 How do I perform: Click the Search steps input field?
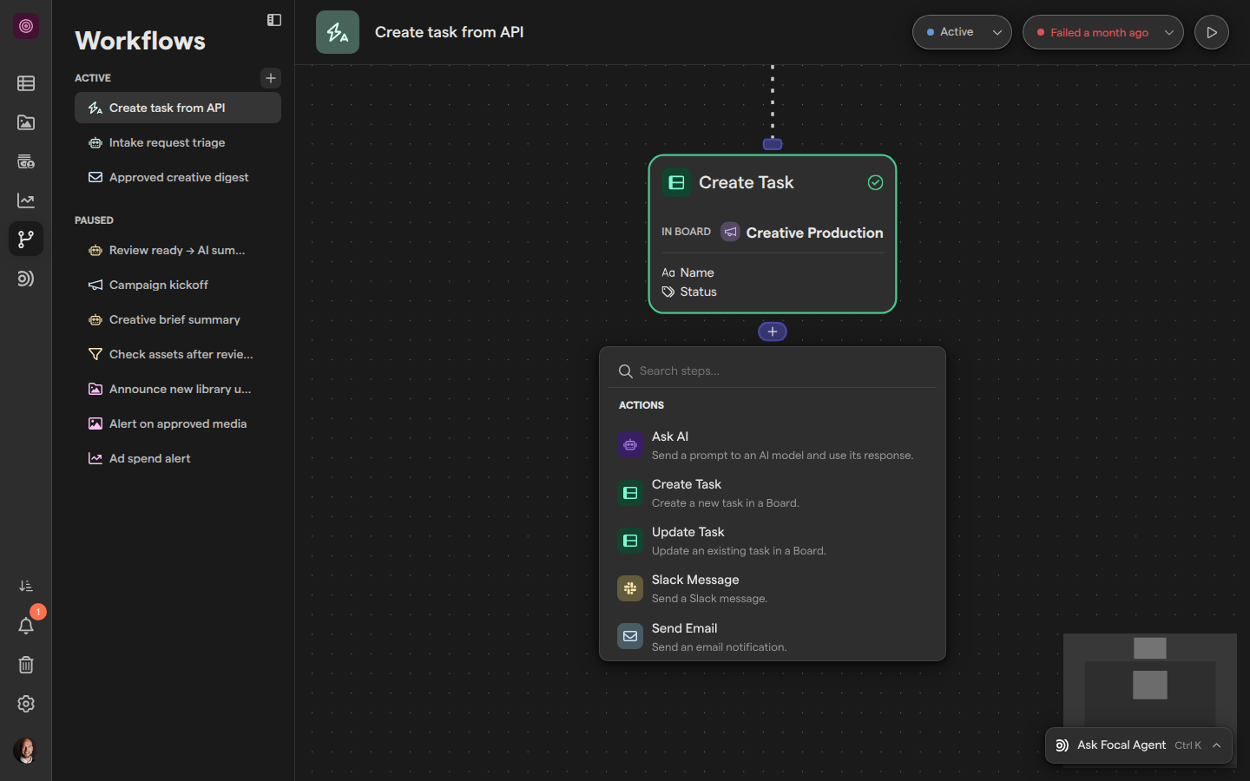tap(773, 371)
